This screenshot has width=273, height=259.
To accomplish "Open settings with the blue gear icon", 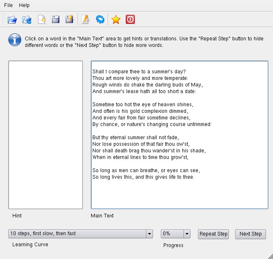I will (100, 19).
